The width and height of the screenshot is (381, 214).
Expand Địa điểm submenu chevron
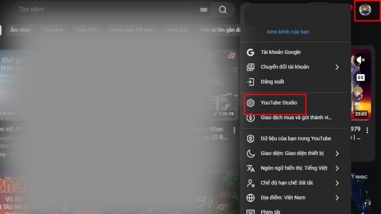pos(337,198)
